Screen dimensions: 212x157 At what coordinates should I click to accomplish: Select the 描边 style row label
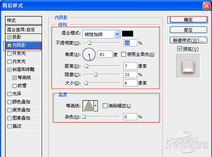coord(17,126)
